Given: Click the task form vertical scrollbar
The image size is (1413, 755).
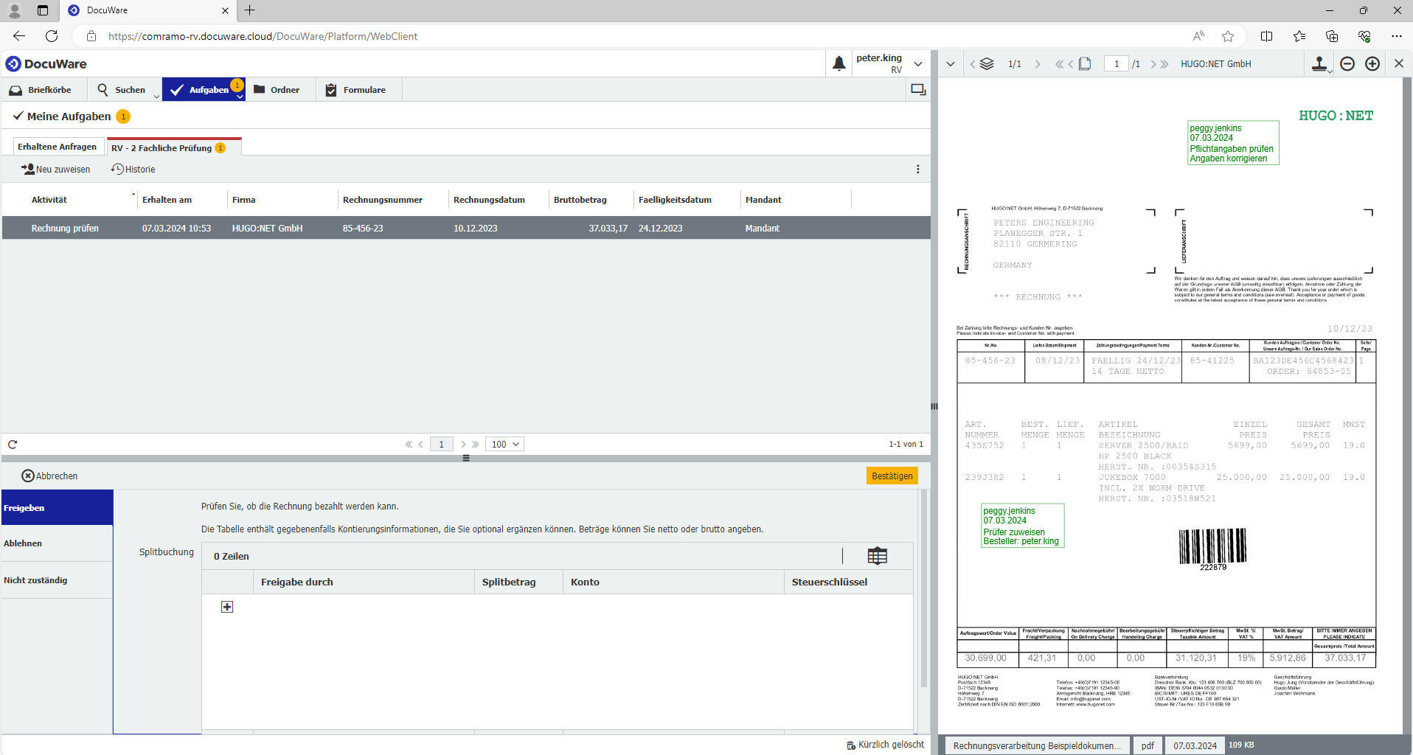Looking at the screenshot, I should click(923, 590).
